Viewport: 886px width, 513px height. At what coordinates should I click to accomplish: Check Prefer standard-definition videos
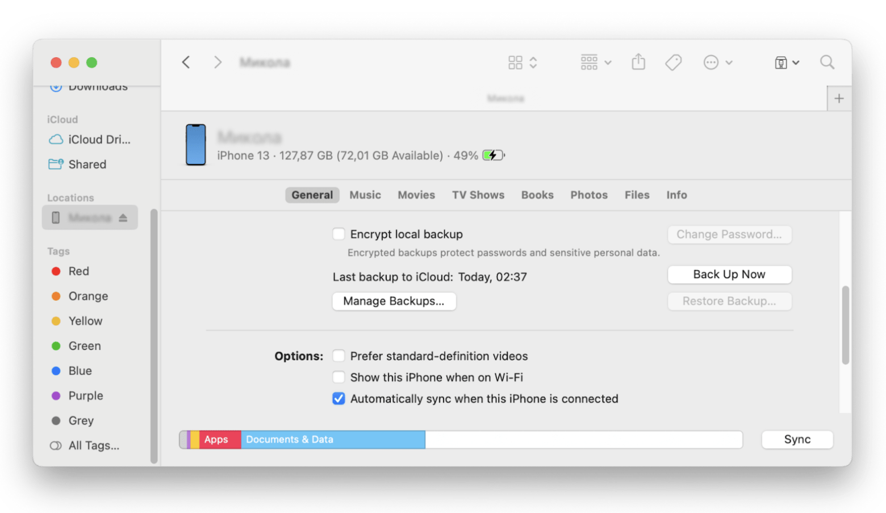pos(338,356)
